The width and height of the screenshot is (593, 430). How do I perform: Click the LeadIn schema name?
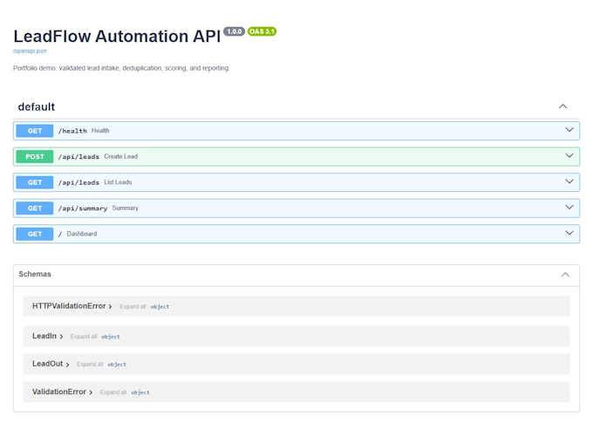click(x=44, y=336)
